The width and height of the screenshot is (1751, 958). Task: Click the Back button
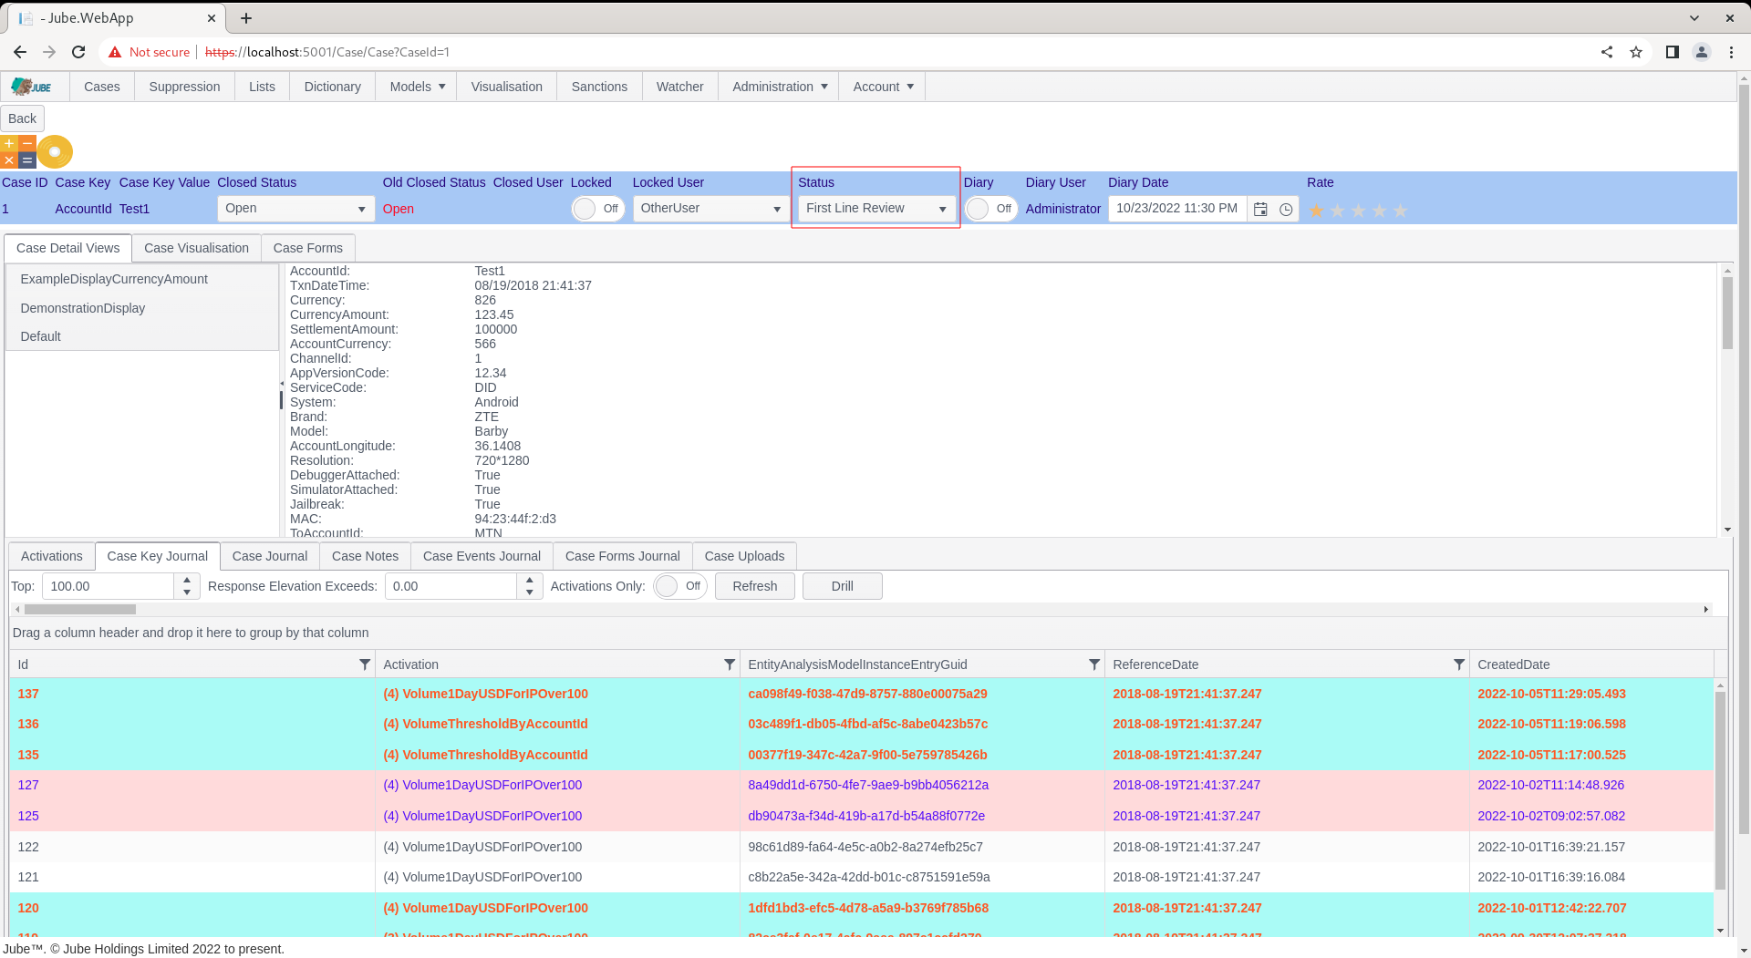[x=22, y=118]
